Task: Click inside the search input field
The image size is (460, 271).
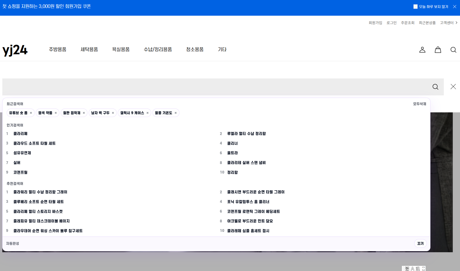Action: point(206,87)
